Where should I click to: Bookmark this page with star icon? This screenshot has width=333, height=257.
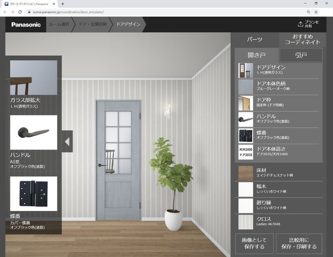pyautogui.click(x=316, y=12)
